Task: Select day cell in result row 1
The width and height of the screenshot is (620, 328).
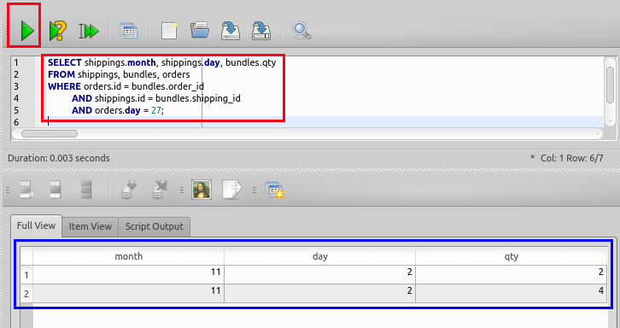Action: coord(320,274)
